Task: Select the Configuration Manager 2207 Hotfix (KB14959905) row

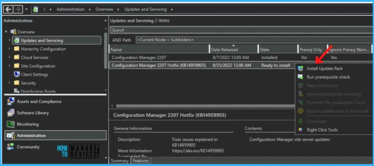Action: point(202,65)
